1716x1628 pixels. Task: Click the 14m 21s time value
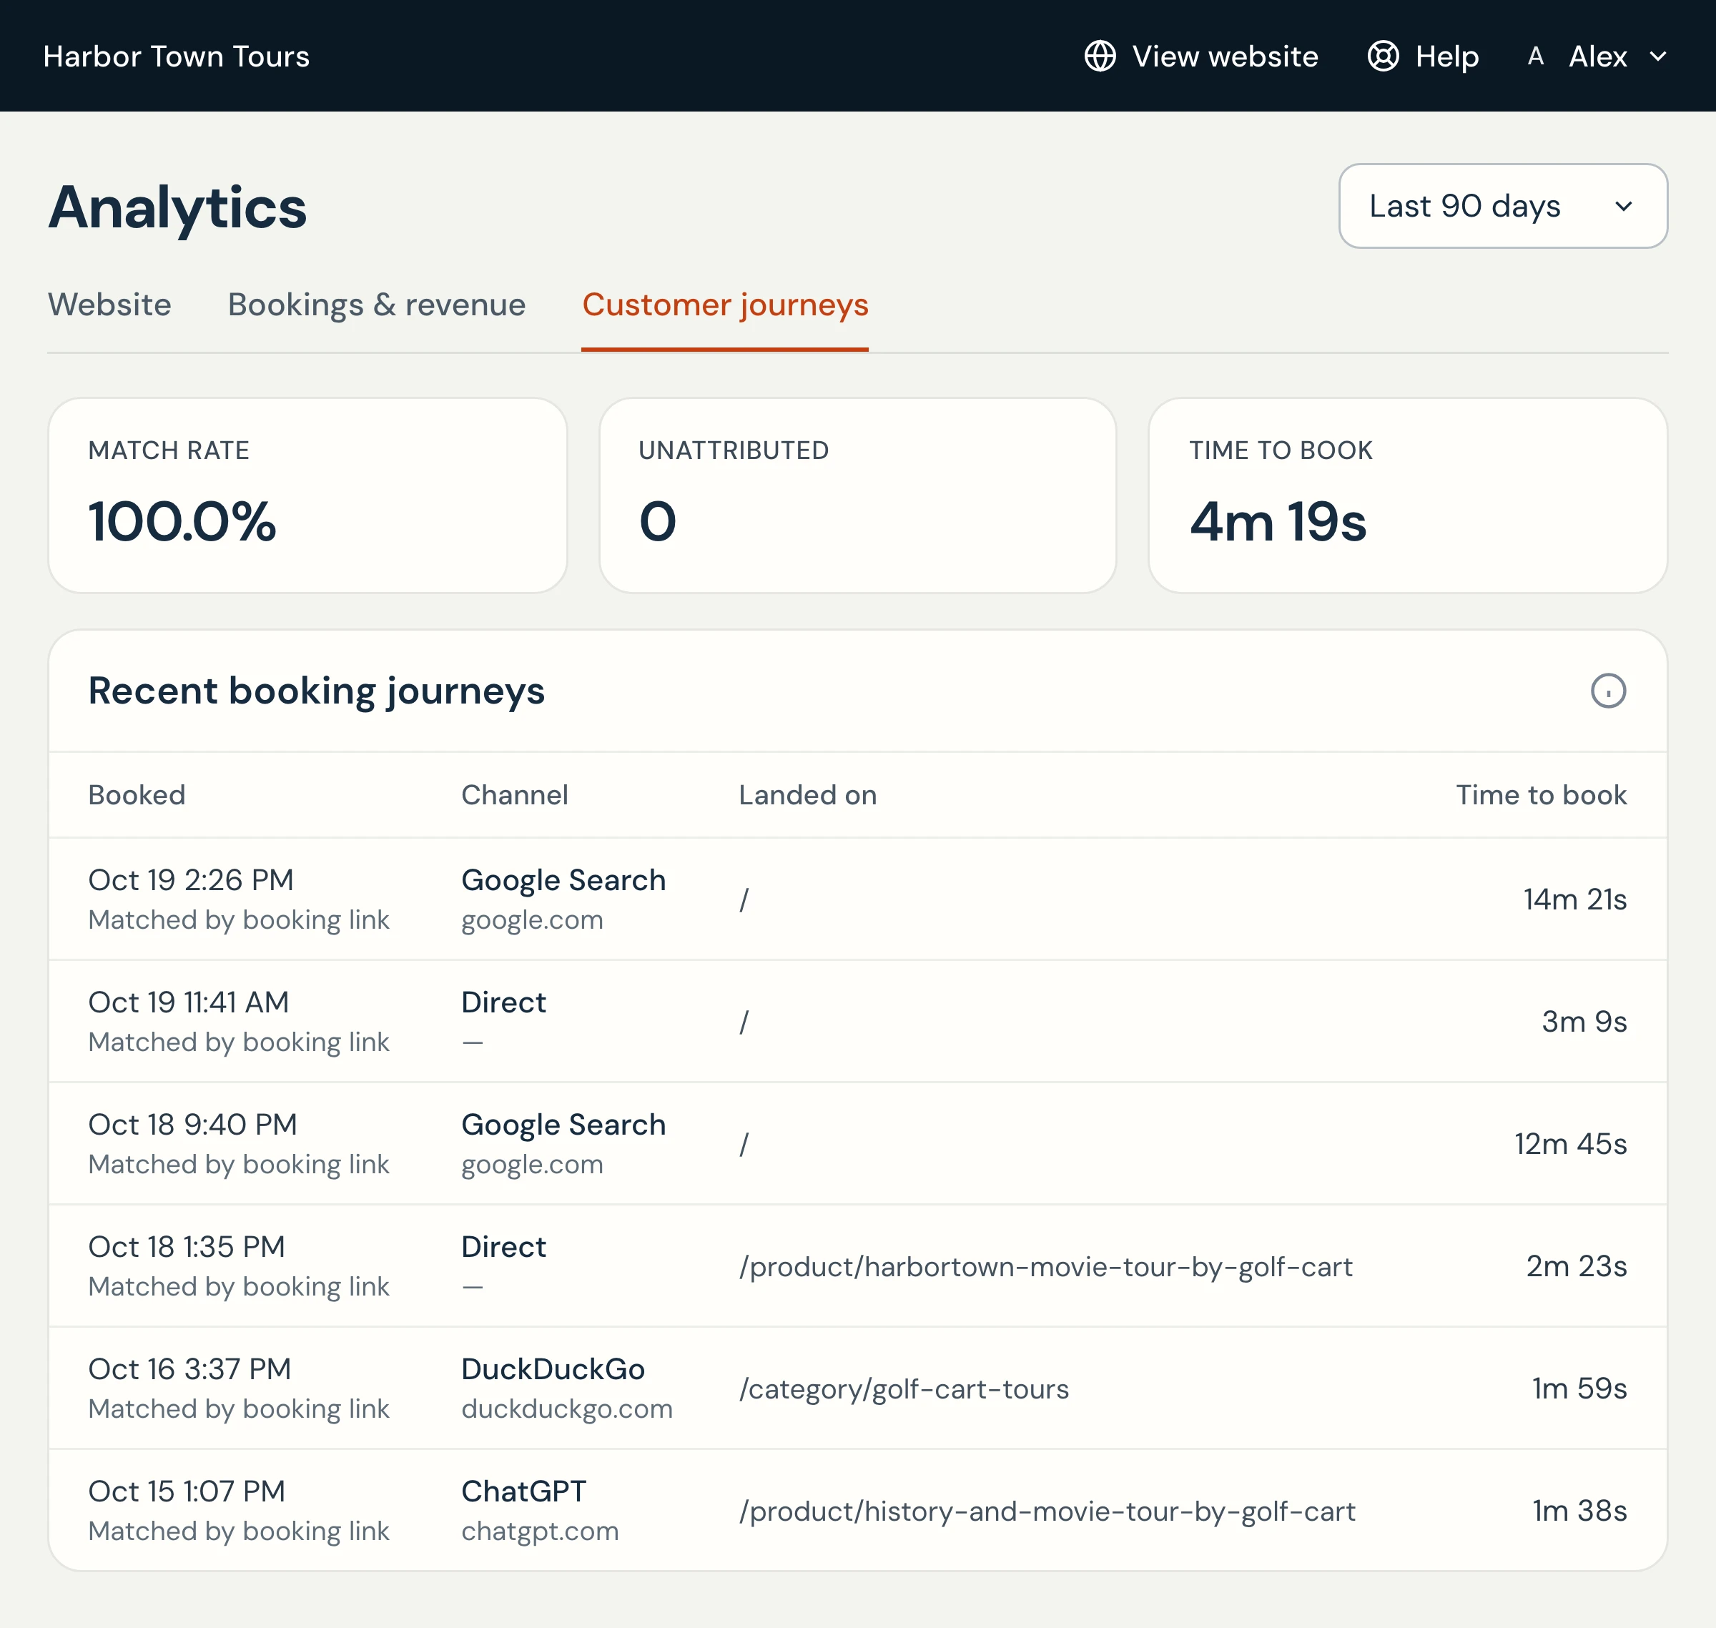click(x=1574, y=899)
